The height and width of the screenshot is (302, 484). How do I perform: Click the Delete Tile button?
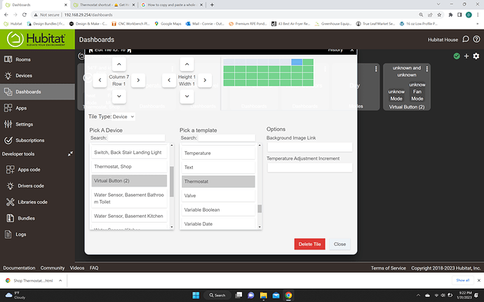[x=309, y=244]
